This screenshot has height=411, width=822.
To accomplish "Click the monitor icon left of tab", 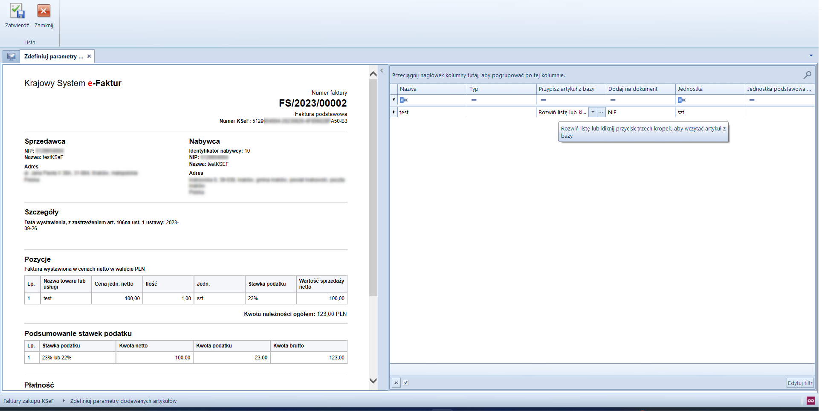I will pyautogui.click(x=12, y=57).
